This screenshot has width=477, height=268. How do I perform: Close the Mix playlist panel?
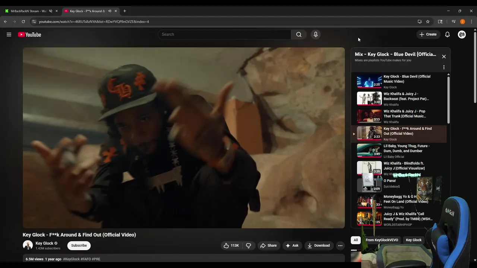click(x=444, y=57)
